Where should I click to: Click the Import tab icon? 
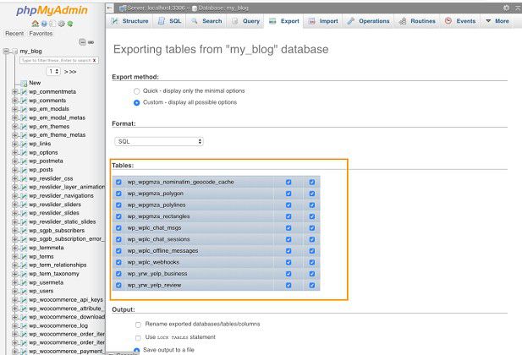click(311, 21)
